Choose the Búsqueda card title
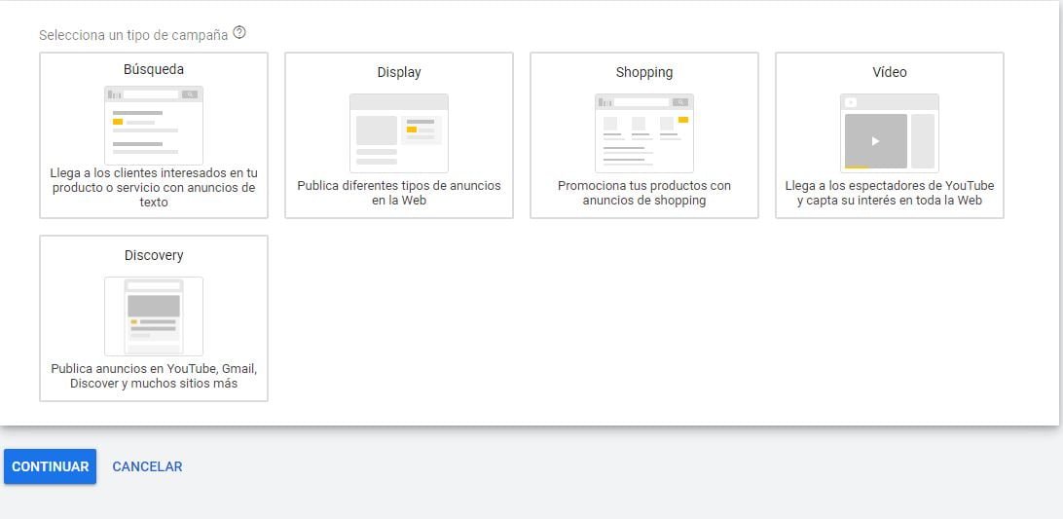 [154, 69]
